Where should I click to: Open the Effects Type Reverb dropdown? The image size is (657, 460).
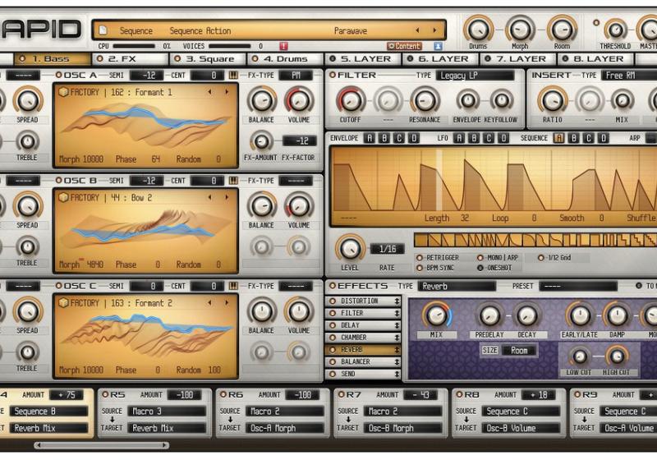coord(457,287)
